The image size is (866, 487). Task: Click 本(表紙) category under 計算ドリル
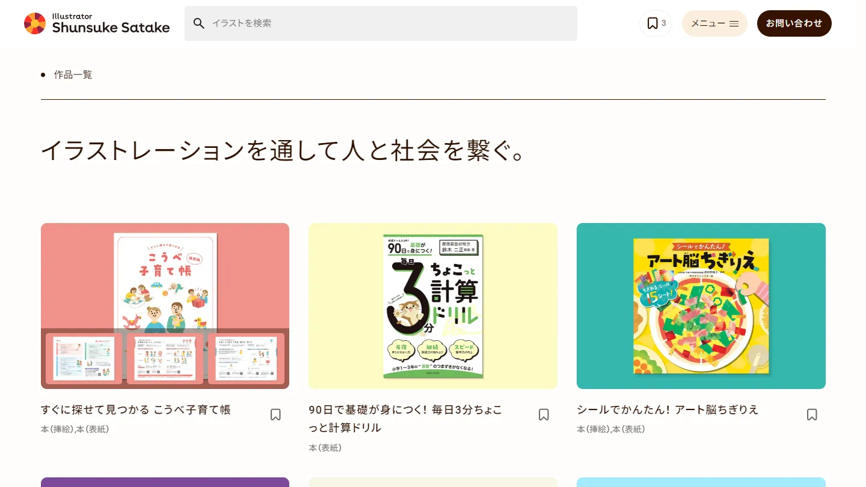(x=325, y=448)
